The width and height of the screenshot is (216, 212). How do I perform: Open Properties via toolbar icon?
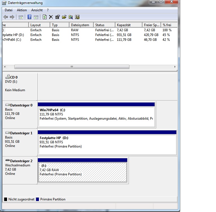(58, 17)
